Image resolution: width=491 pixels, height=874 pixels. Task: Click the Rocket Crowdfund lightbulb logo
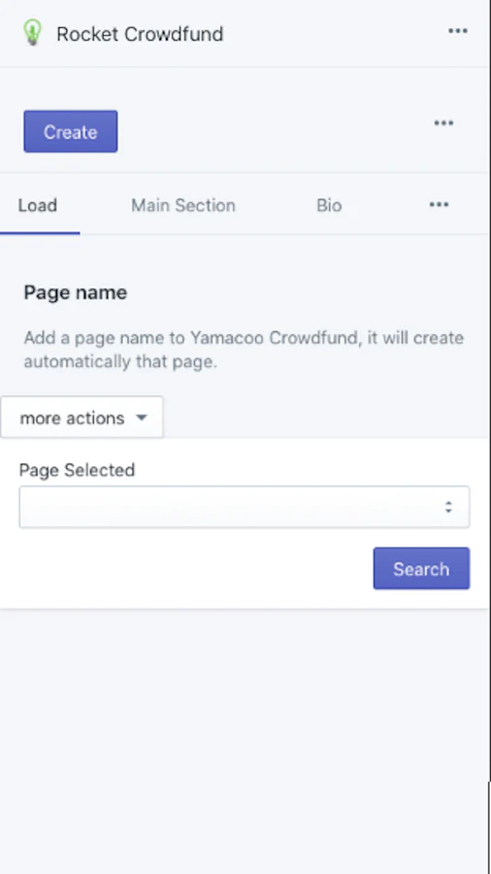pyautogui.click(x=32, y=32)
